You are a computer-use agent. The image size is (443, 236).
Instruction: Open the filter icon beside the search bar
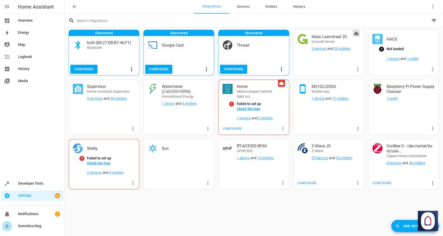(433, 21)
